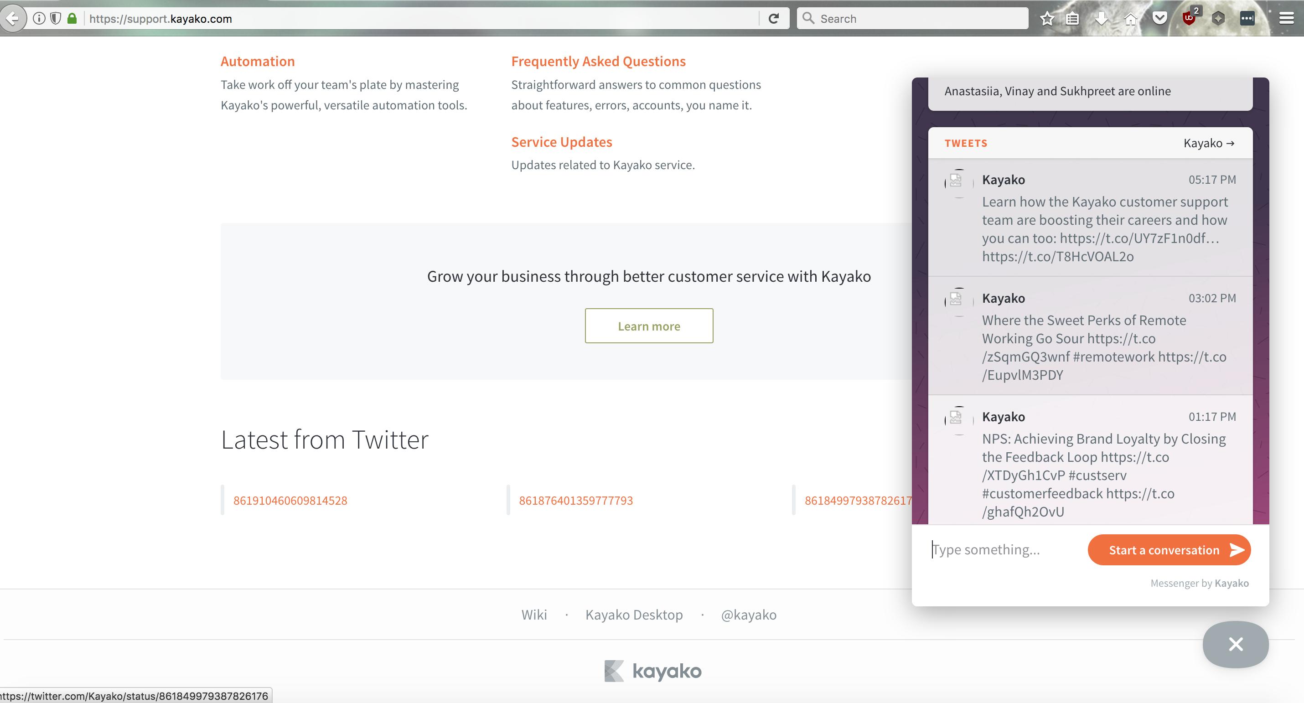Open the Firefox hamburger menu
This screenshot has height=703, width=1304.
(1286, 19)
